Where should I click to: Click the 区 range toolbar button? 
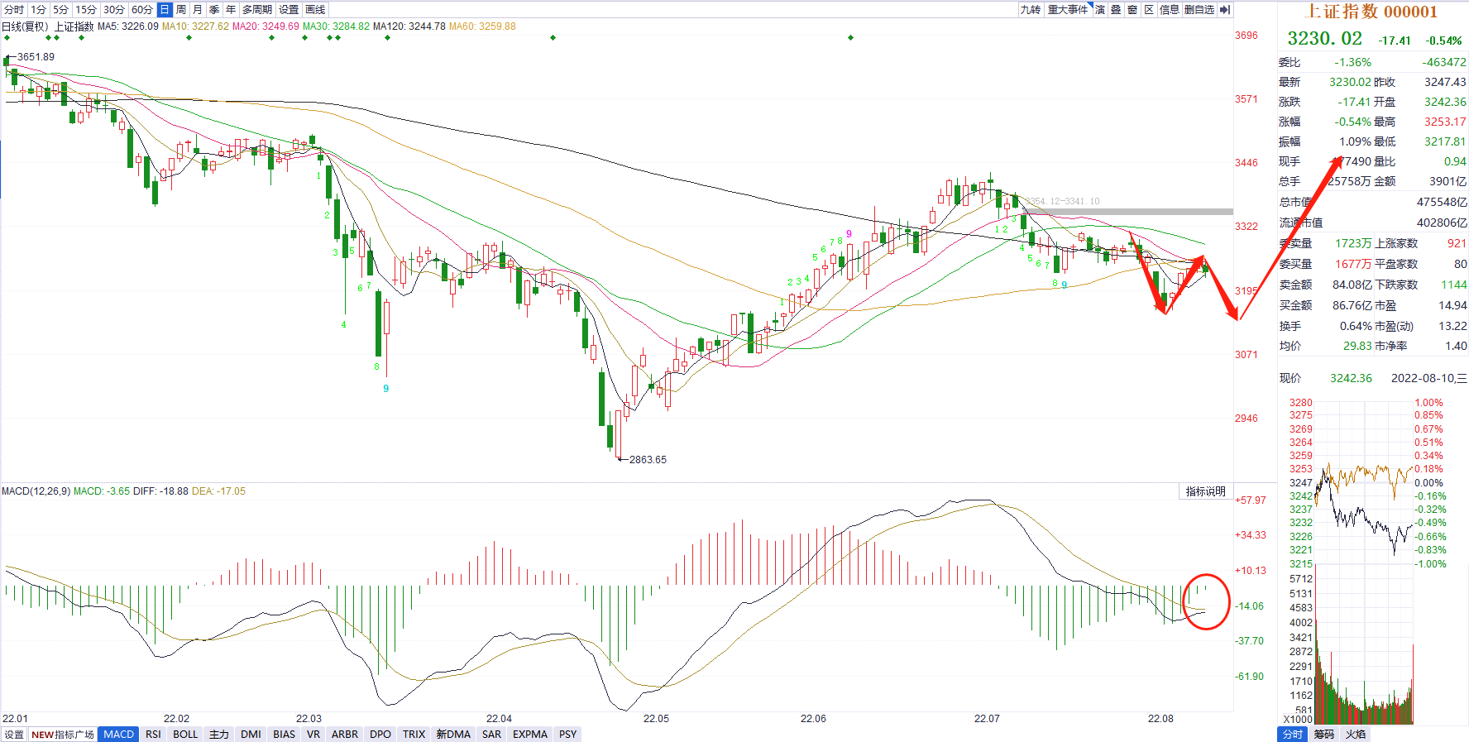pos(1149,10)
